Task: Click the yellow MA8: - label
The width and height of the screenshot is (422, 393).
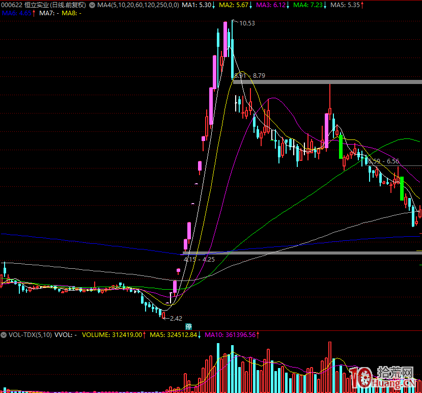Action: tap(71, 13)
